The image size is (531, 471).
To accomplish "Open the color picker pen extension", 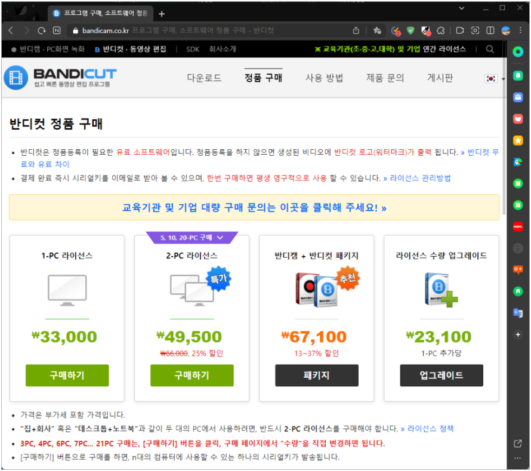I will coord(425,31).
